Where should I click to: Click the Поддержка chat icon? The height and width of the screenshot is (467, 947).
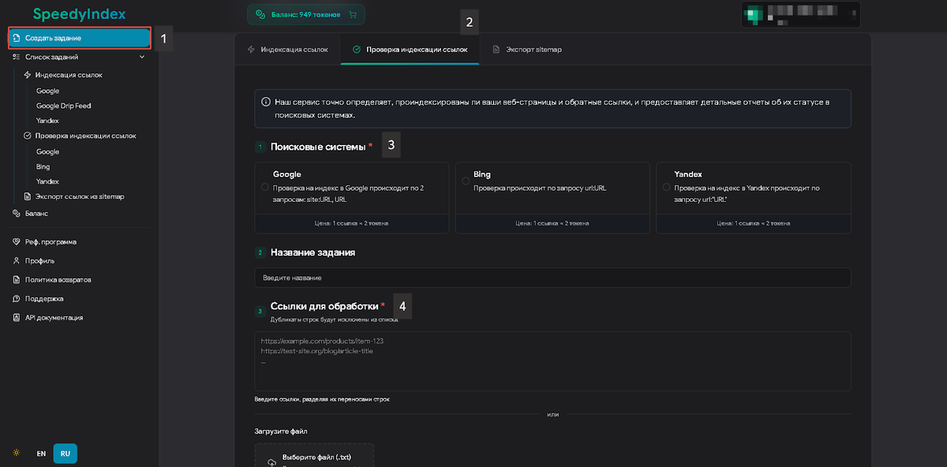coord(17,299)
